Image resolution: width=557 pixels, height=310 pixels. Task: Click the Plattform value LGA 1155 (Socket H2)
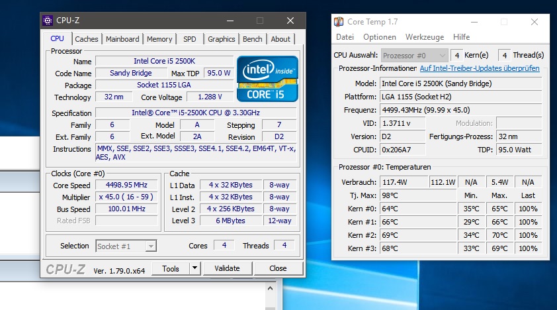coord(461,97)
